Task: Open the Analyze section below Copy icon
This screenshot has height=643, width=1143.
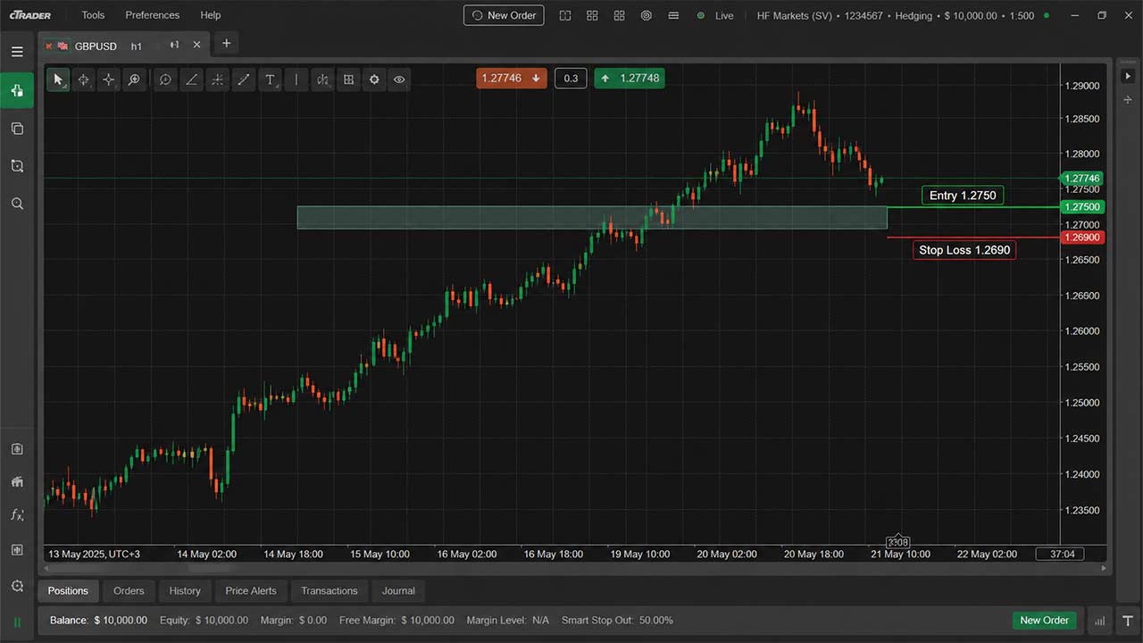Action: 17,166
